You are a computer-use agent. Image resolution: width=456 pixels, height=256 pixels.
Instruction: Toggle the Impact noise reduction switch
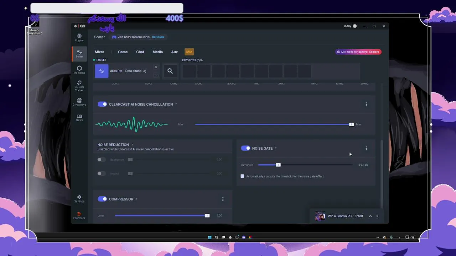click(x=102, y=174)
